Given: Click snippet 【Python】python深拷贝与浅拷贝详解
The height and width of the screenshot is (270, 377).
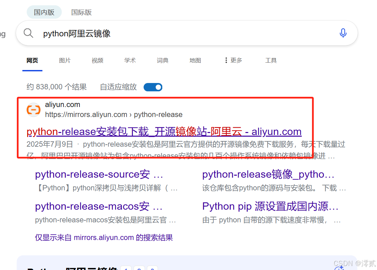Looking at the screenshot, I should pyautogui.click(x=106, y=188).
